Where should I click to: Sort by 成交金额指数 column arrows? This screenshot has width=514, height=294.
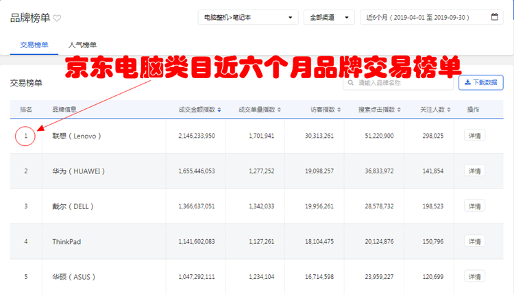[x=219, y=110]
